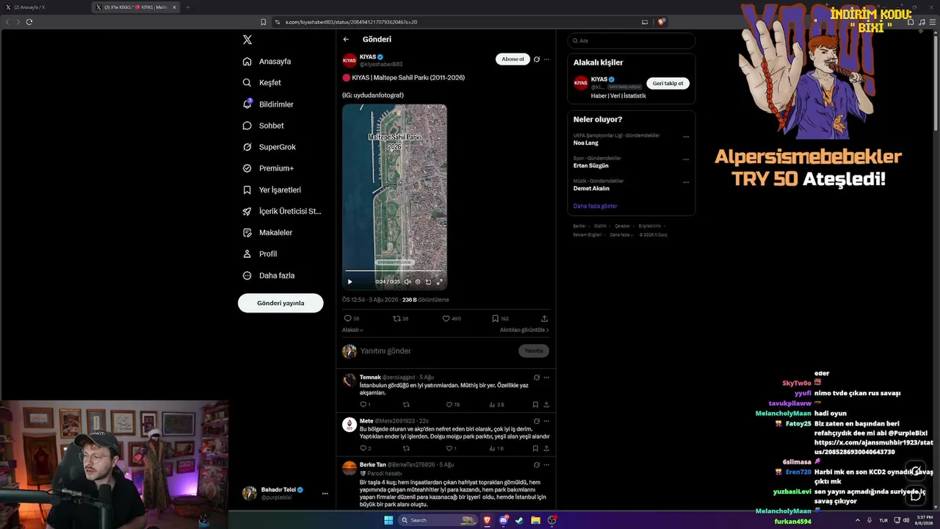Open the X logo home link
The height and width of the screenshot is (529, 940).
tap(247, 40)
